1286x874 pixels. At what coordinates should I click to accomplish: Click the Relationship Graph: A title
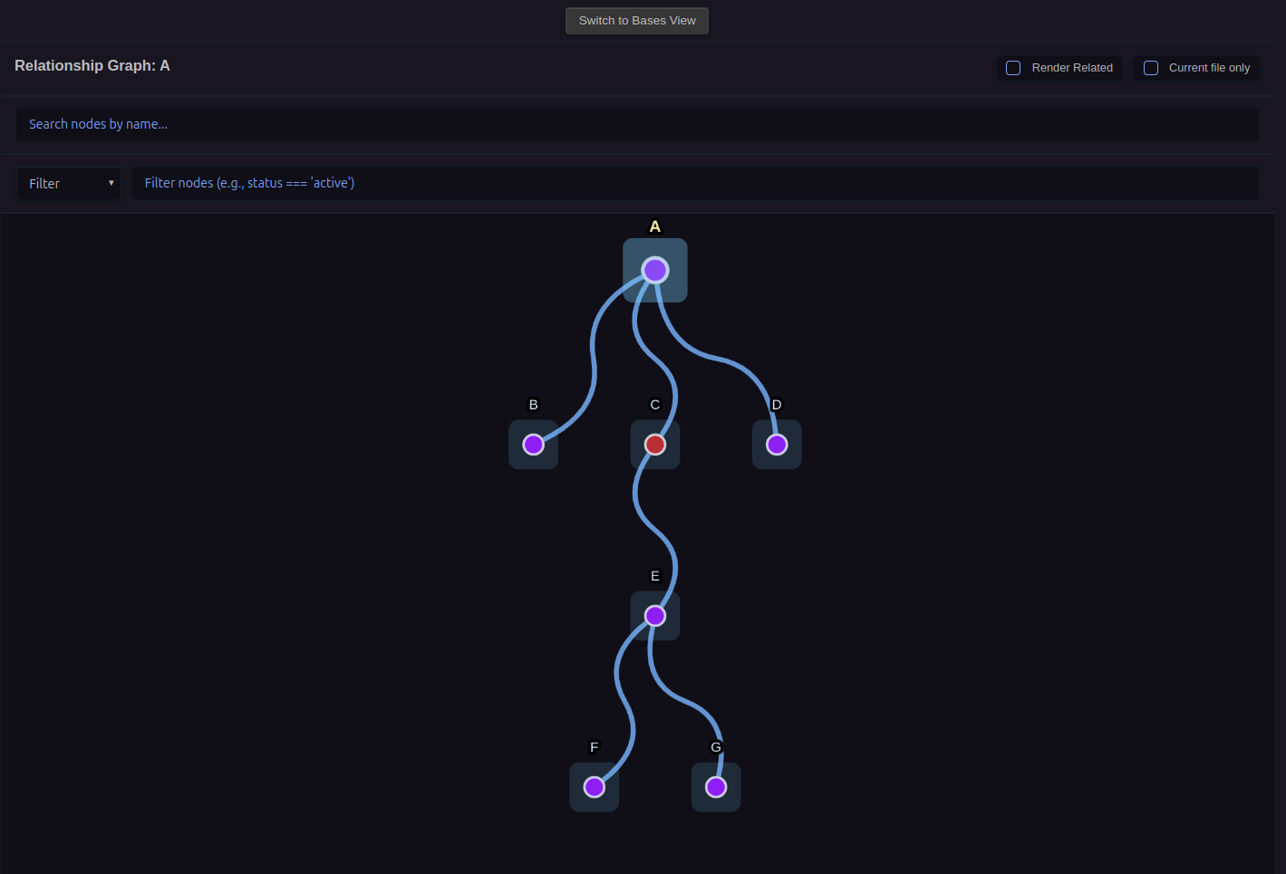(92, 66)
